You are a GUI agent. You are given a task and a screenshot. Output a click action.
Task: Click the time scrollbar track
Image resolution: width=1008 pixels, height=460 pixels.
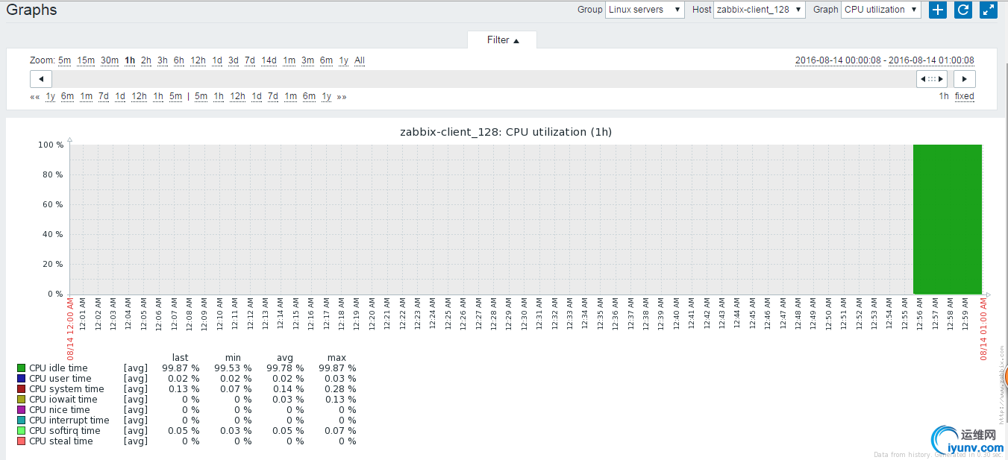point(483,79)
